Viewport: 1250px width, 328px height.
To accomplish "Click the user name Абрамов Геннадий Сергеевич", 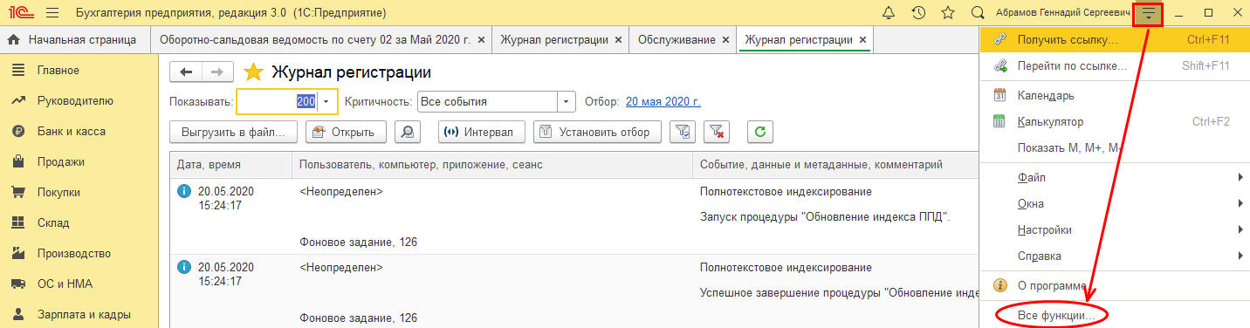I will [1063, 13].
